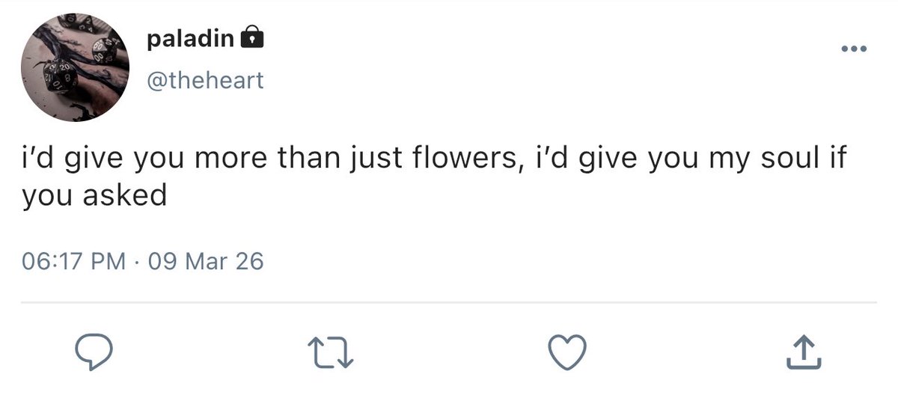The width and height of the screenshot is (898, 401).
Task: Click the reply speech bubble icon
Action: click(x=94, y=352)
